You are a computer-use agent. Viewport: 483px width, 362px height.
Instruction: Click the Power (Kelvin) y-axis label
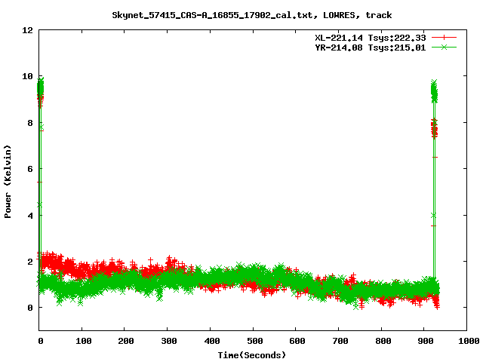click(x=8, y=182)
